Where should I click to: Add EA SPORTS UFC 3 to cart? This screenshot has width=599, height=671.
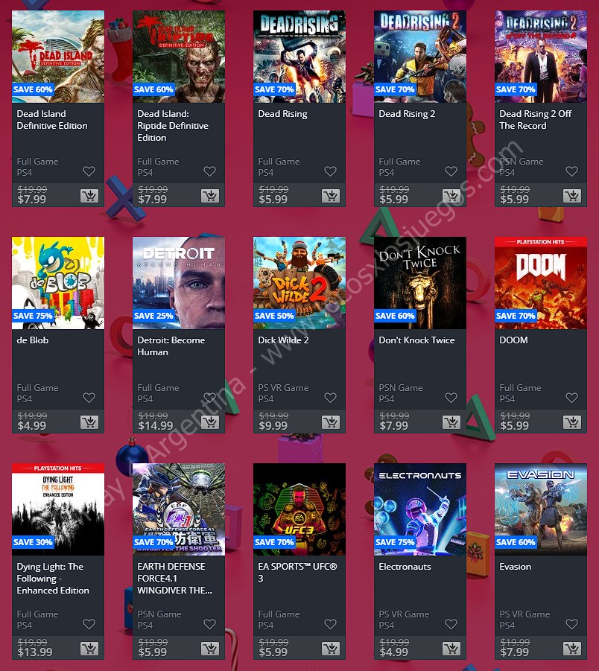click(331, 649)
